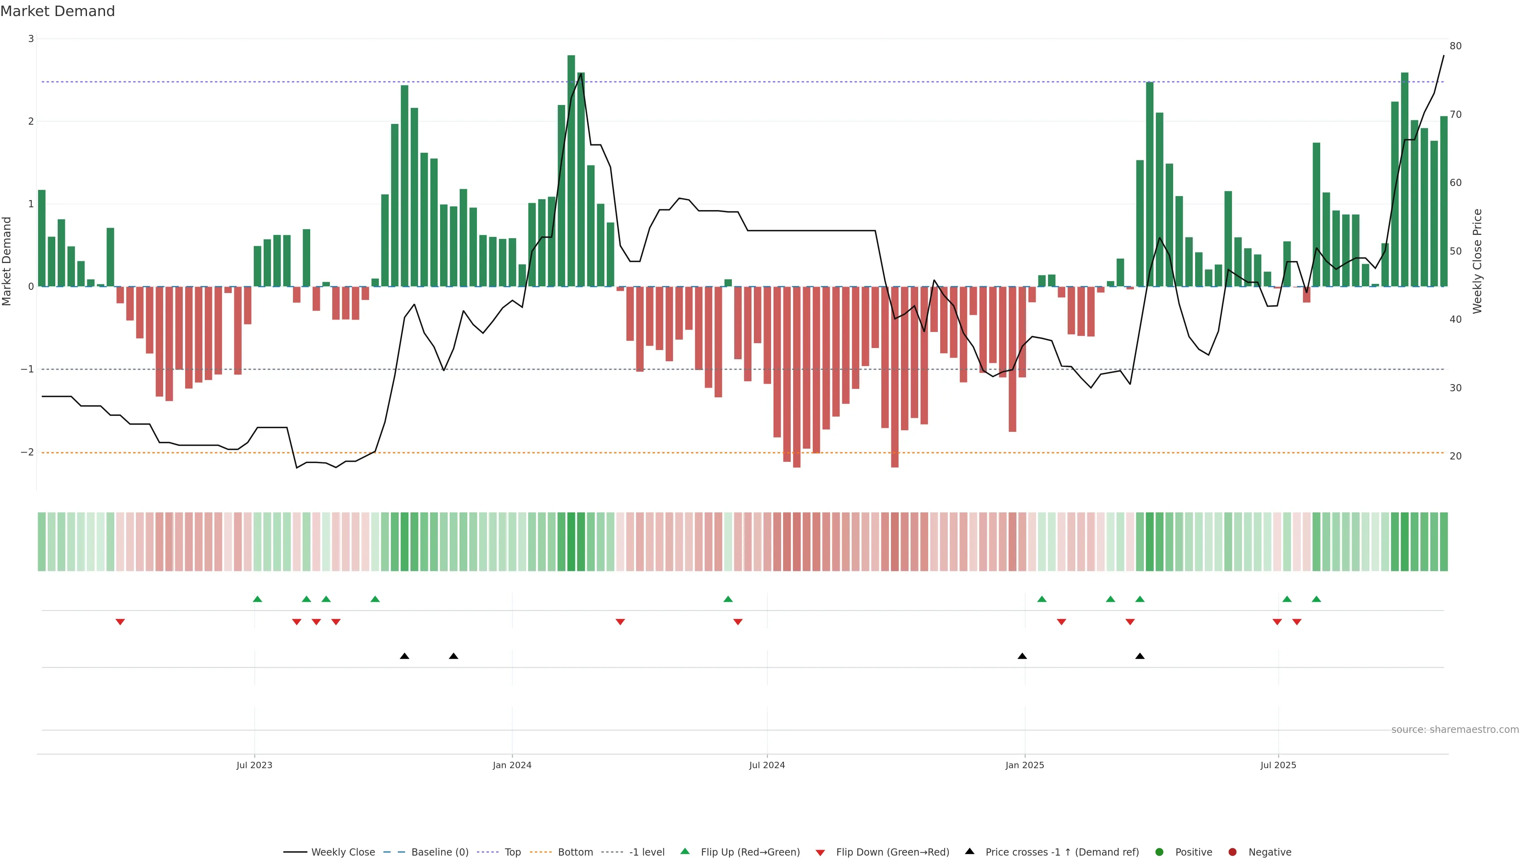The width and height of the screenshot is (1539, 866).
Task: Click the Market Demand chart title
Action: 58,11
